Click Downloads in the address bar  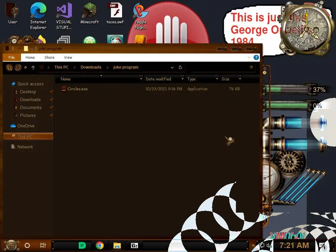91,67
